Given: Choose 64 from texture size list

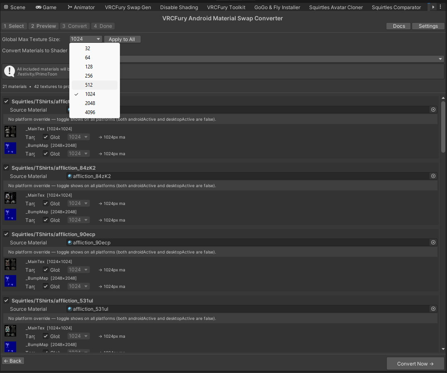Looking at the screenshot, I should 94,58.
